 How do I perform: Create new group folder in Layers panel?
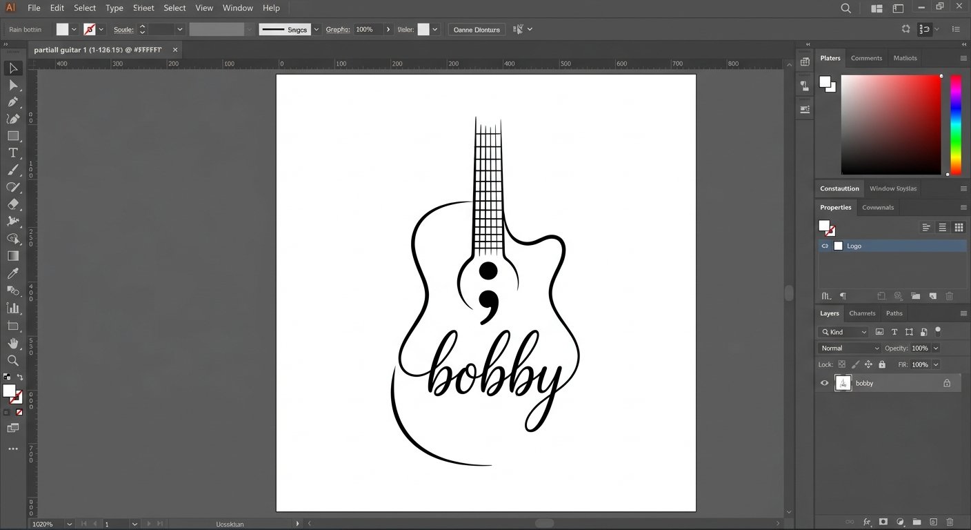(917, 522)
